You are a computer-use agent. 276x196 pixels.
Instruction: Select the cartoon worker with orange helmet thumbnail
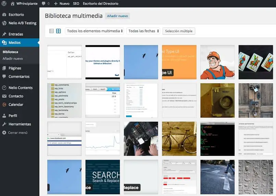217,62
